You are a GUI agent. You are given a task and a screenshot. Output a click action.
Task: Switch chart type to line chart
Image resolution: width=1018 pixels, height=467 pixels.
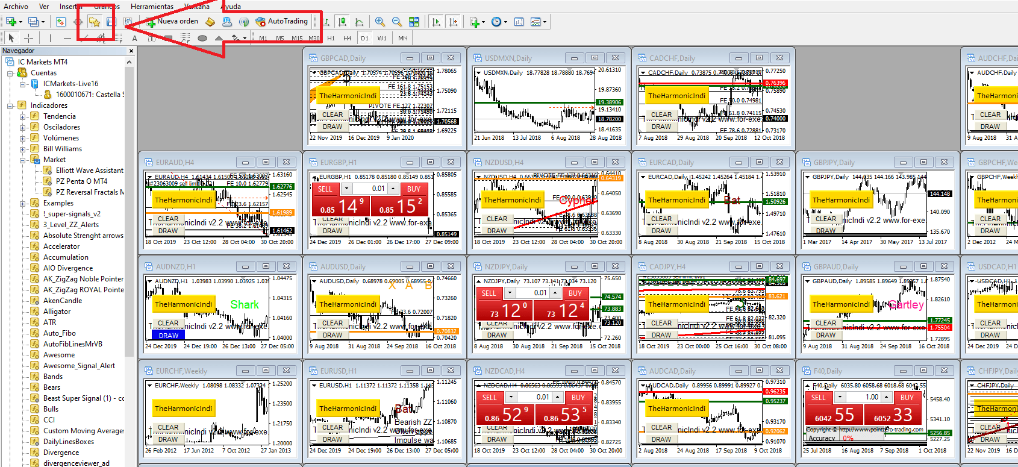tap(359, 22)
